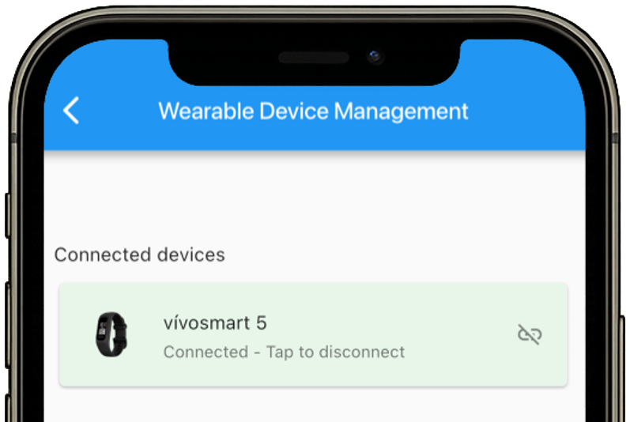
Task: Tap the vívosmart 5 band image
Action: click(111, 334)
